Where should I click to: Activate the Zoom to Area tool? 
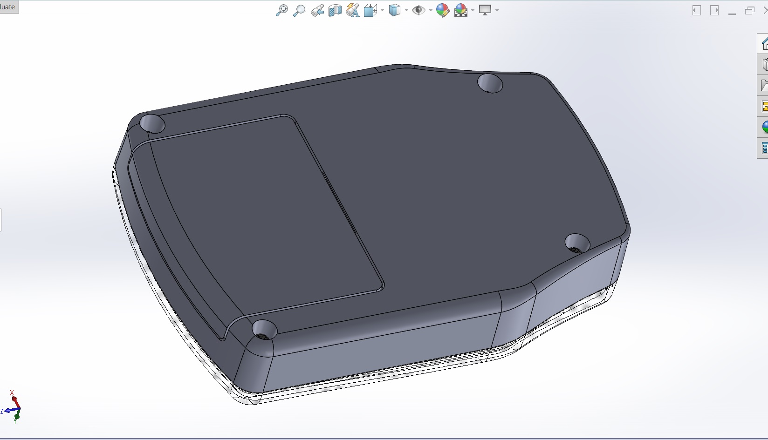click(300, 10)
